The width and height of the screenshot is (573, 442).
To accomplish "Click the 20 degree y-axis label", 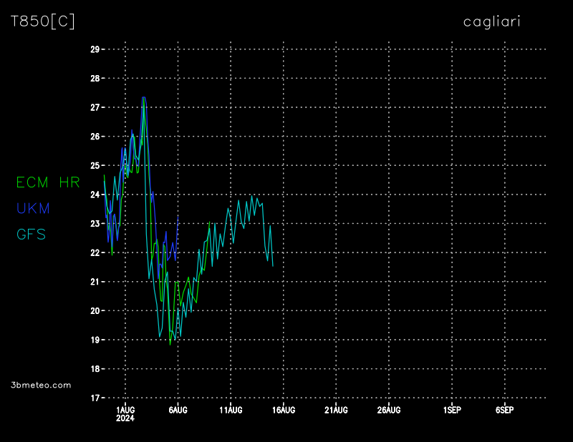I will [x=95, y=310].
